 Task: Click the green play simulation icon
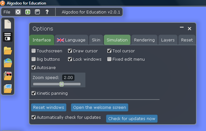click(28, 12)
